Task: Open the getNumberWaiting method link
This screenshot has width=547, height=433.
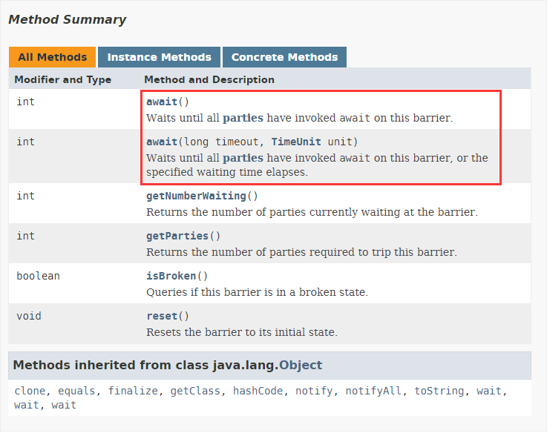Action: point(196,196)
